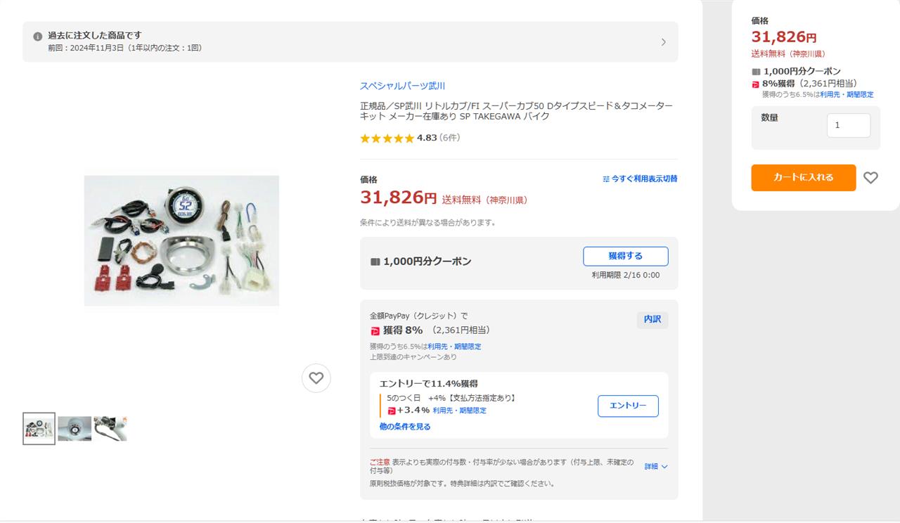Screen dimensions: 900x523
Task: Click the info icon in past order banner
Action: [x=38, y=37]
